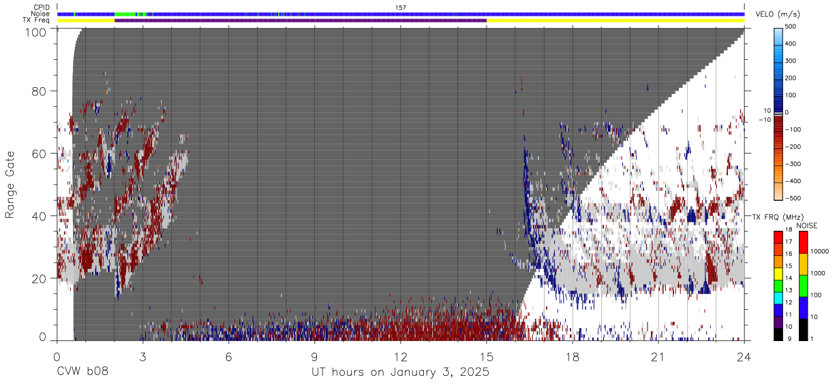Screen dimensions: 837x386
Task: Click the radar label CVW b08
Action: pos(82,372)
